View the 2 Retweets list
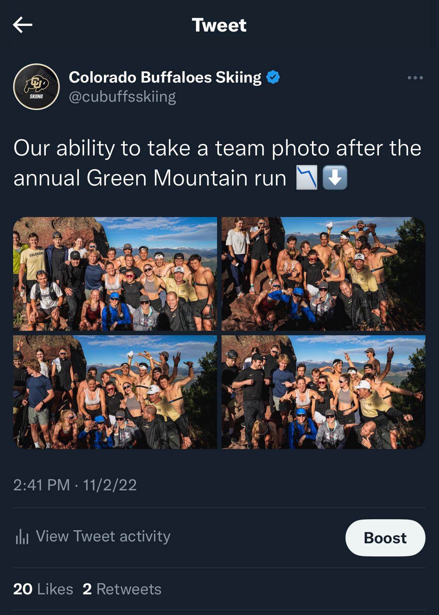 pos(122,589)
